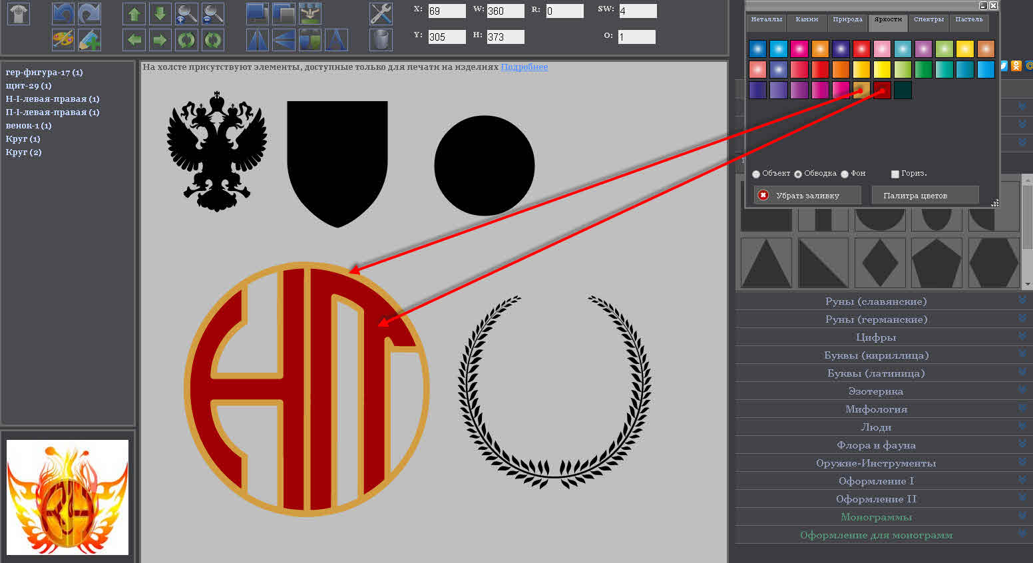The height and width of the screenshot is (563, 1033).
Task: Flip horizontally with the mirrored triangles icon
Action: point(258,40)
